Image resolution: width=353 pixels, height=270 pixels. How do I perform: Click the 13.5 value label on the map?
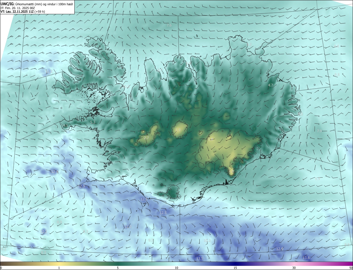tap(200, 259)
